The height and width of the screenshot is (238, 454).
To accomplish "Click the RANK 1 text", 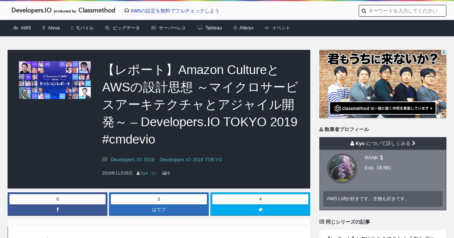I will click(374, 158).
